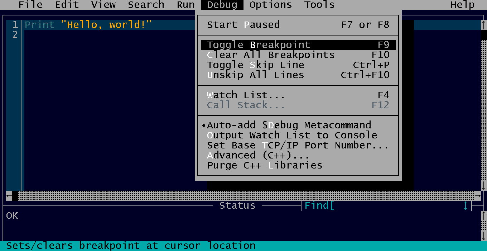
Task: Click the bottom help text bar
Action: point(243,246)
